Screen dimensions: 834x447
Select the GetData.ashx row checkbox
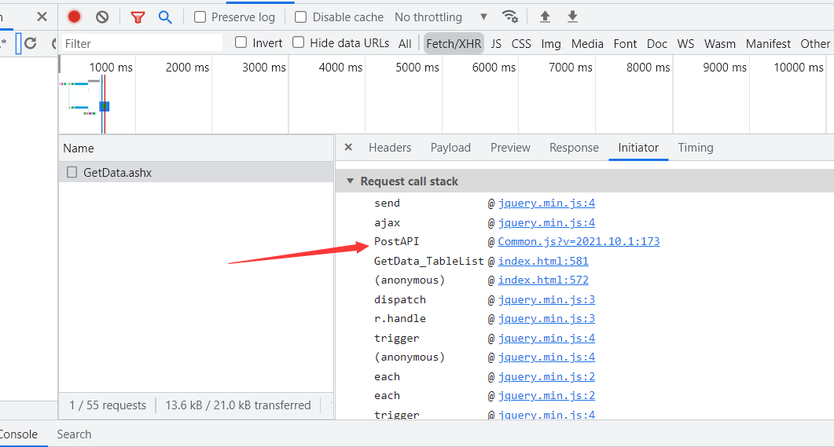[x=72, y=172]
